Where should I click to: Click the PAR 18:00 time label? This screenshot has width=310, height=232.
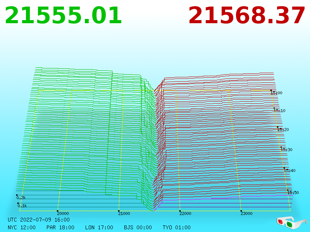60,227
